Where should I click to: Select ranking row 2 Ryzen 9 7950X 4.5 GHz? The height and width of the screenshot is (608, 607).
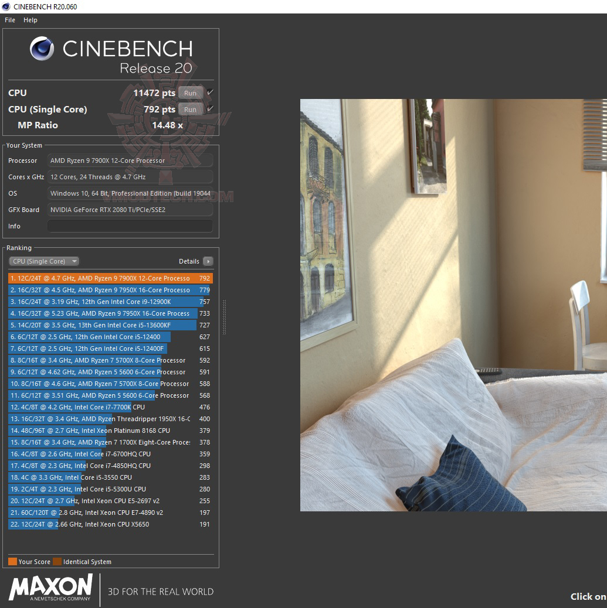tap(110, 290)
